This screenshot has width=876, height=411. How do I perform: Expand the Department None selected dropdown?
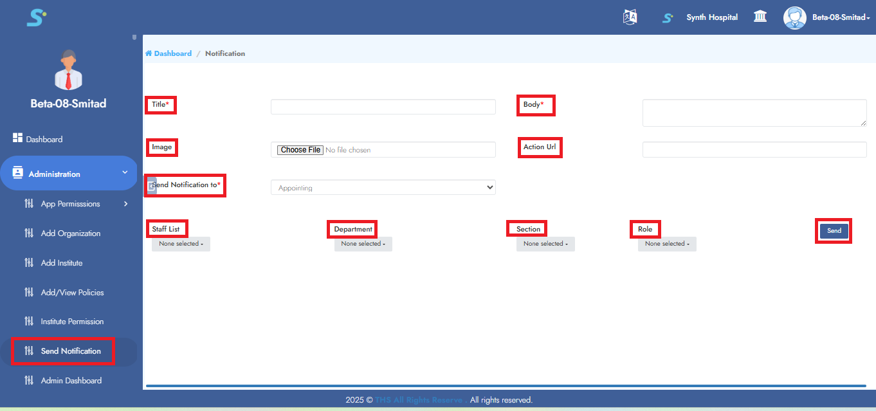(363, 244)
